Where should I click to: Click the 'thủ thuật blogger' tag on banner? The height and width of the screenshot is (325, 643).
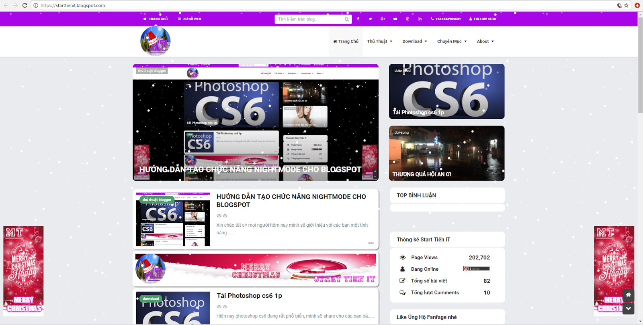click(x=152, y=71)
